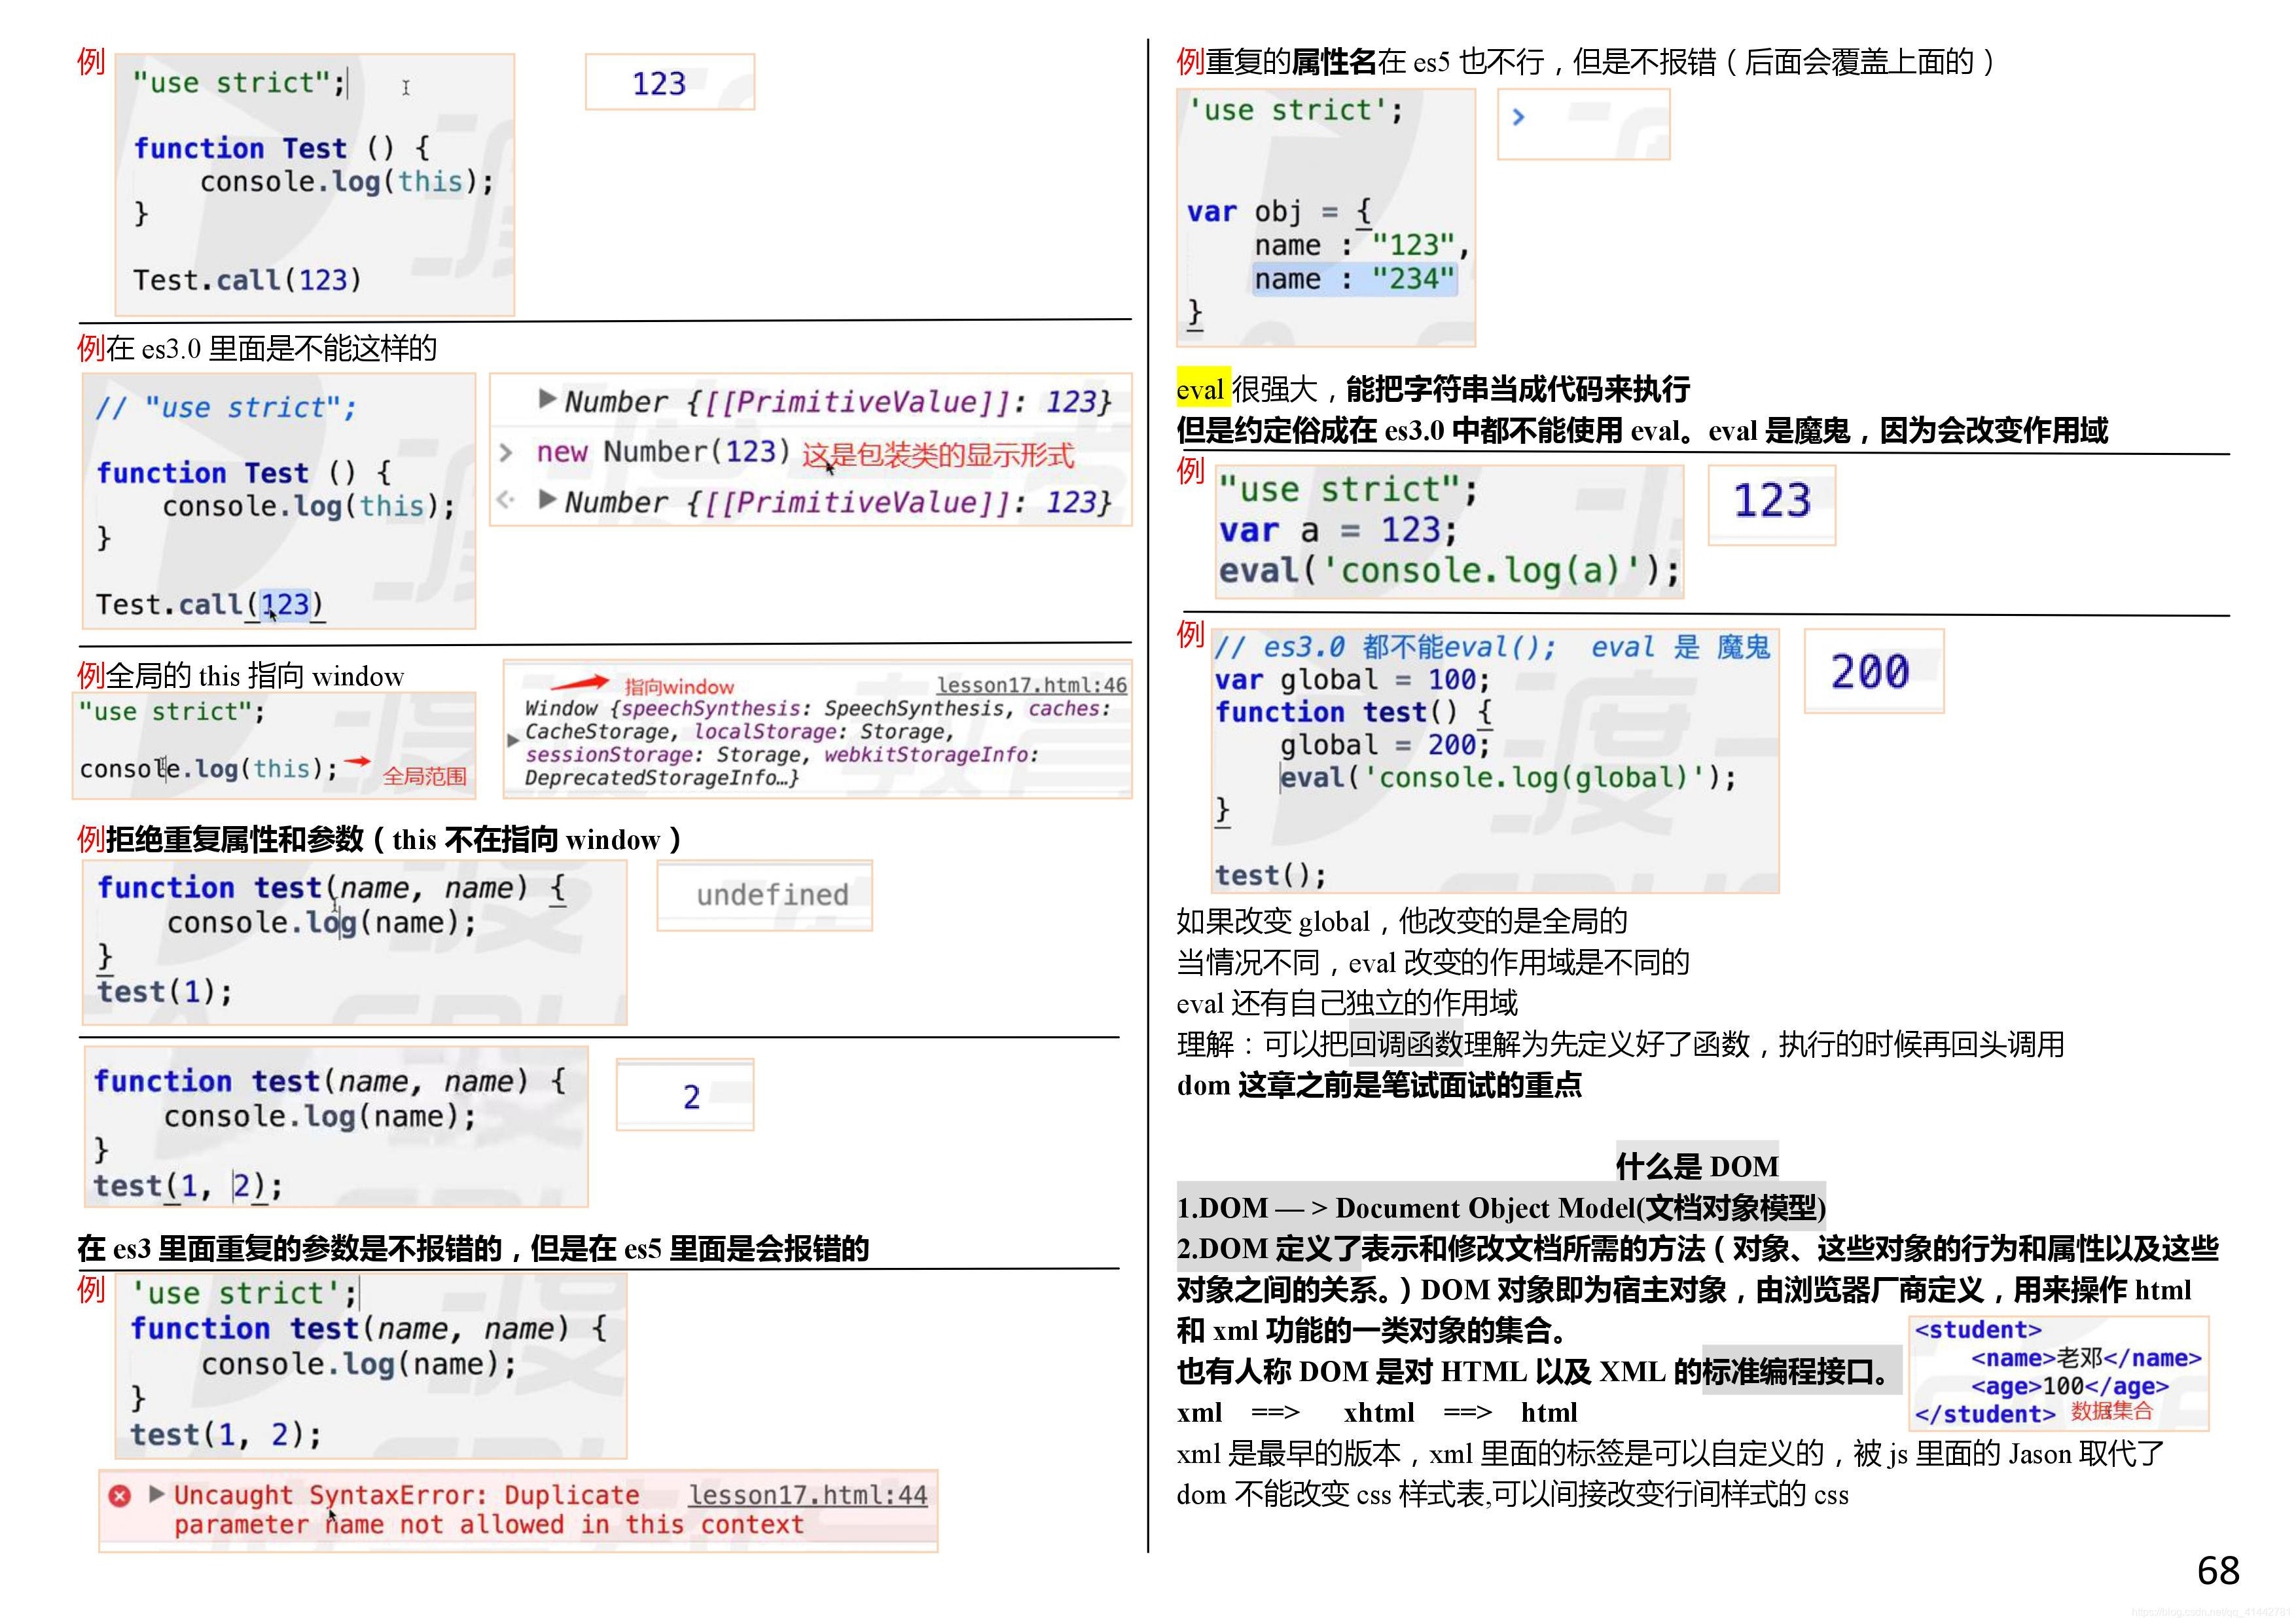Click "parameter name not allowed in this context"
The image size is (2296, 1624).
[489, 1525]
